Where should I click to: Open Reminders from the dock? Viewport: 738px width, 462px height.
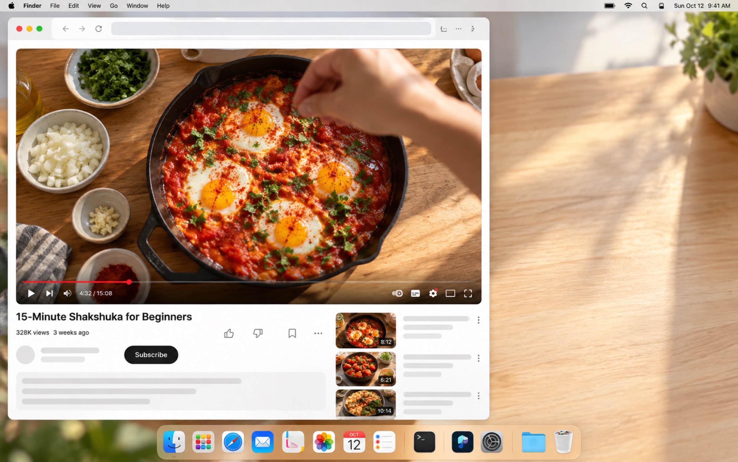click(x=384, y=442)
